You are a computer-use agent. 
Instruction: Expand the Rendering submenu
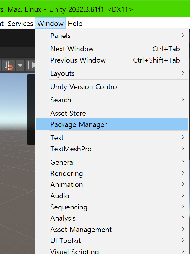112,173
